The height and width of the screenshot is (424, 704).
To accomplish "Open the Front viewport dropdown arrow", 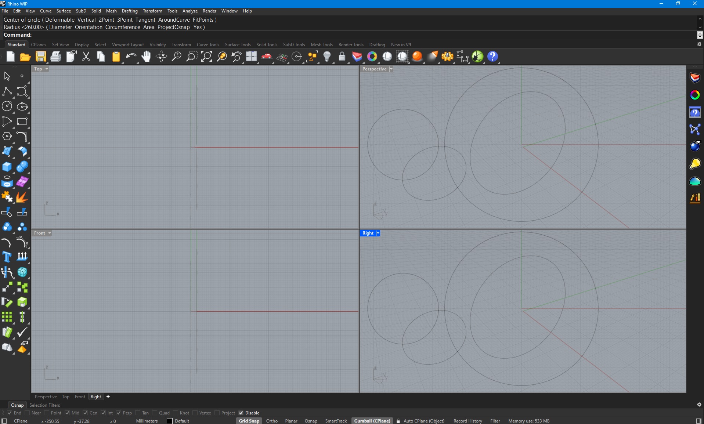I will pos(50,233).
